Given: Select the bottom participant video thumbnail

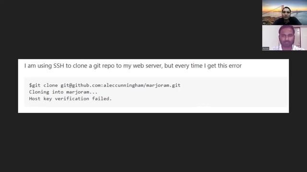Looking at the screenshot, I should (x=284, y=38).
